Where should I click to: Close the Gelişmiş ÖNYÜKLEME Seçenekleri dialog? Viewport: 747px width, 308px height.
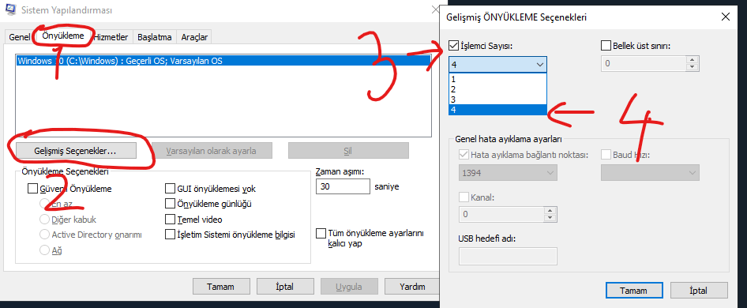725,17
